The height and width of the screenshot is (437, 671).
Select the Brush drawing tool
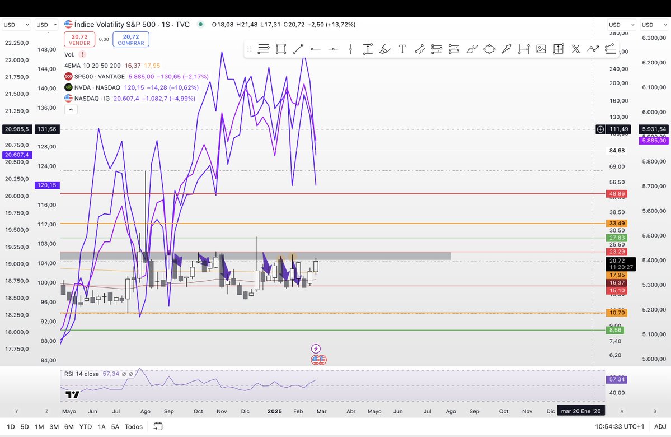tap(472, 49)
